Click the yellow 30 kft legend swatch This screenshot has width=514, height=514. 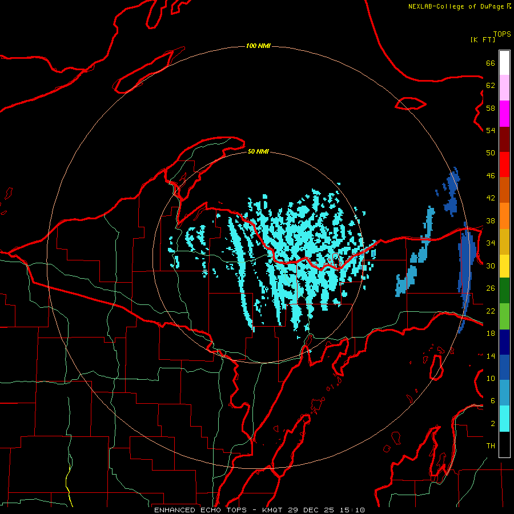tap(504, 266)
